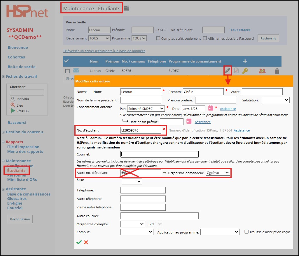This screenshot has height=256, width=299.
Task: Open calendar picker next to consent Date
Action: 211,108
